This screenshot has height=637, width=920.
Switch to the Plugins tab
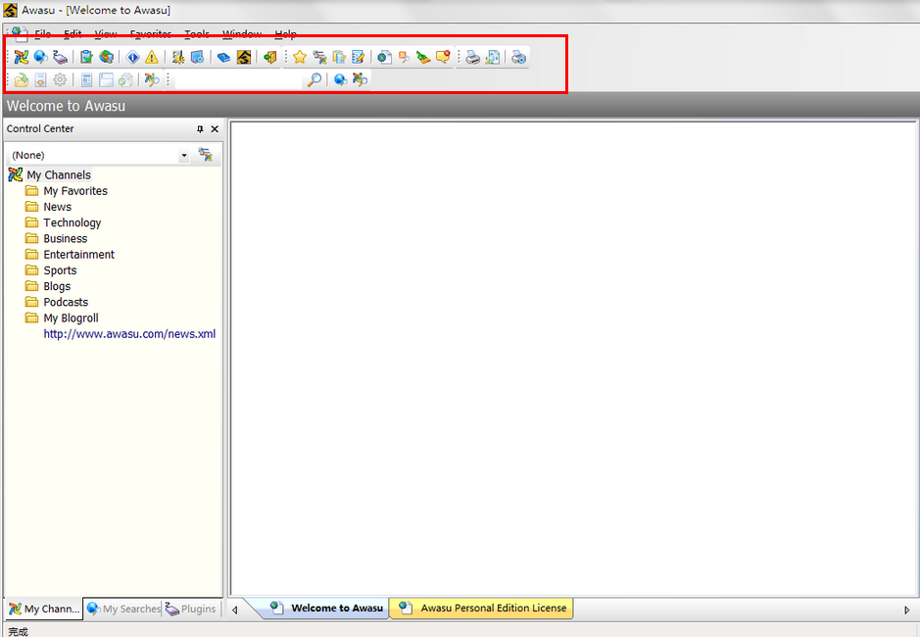click(191, 609)
